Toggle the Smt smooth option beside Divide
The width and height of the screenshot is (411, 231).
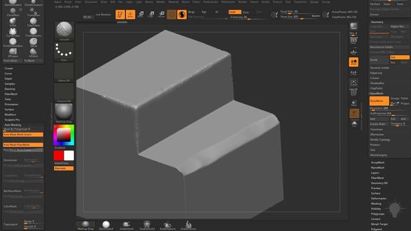point(399,57)
